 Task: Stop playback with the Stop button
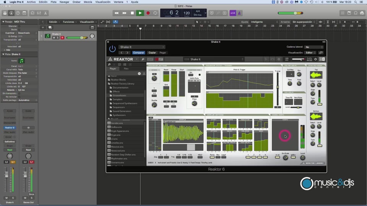point(132,13)
